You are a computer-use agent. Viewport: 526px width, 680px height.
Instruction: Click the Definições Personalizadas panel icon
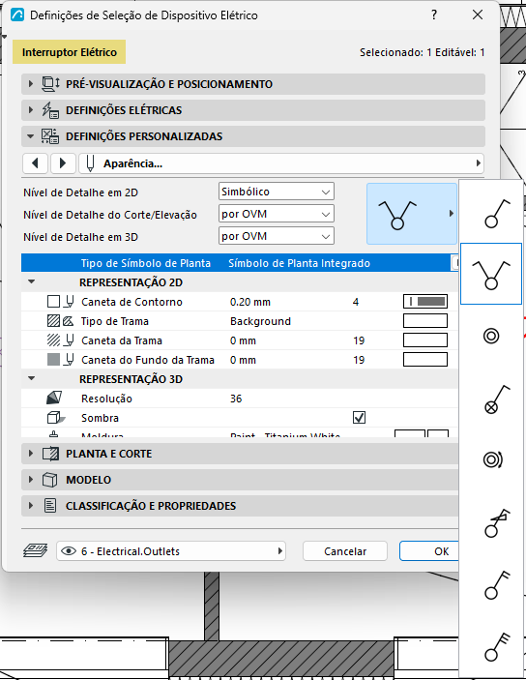[50, 136]
